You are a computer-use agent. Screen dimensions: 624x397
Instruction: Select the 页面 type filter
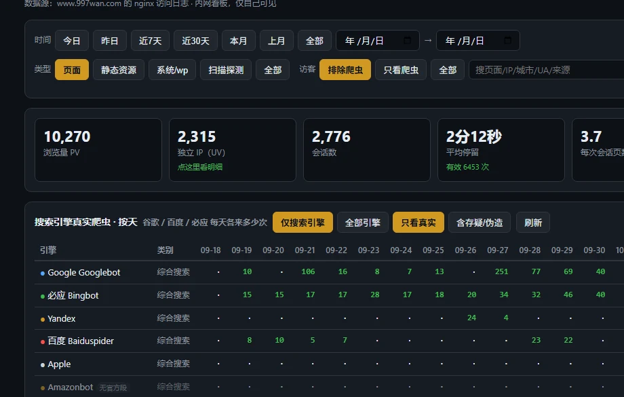click(72, 70)
